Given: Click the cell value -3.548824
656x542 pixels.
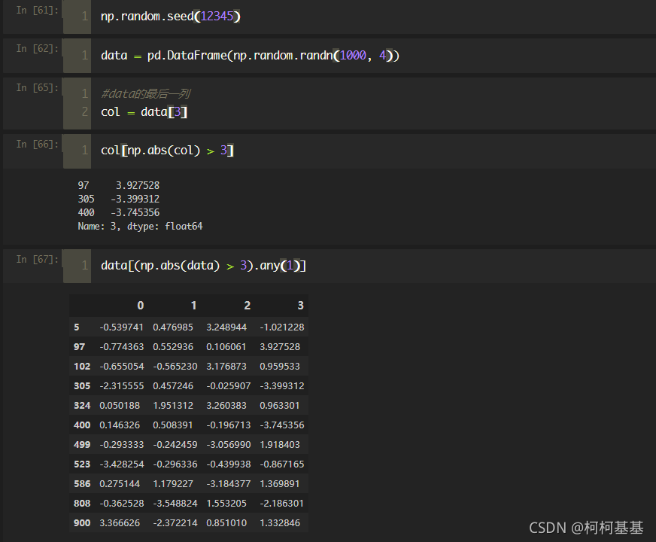Looking at the screenshot, I should pos(175,504).
